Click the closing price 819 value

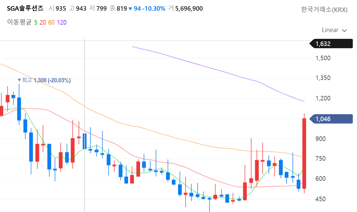point(122,9)
